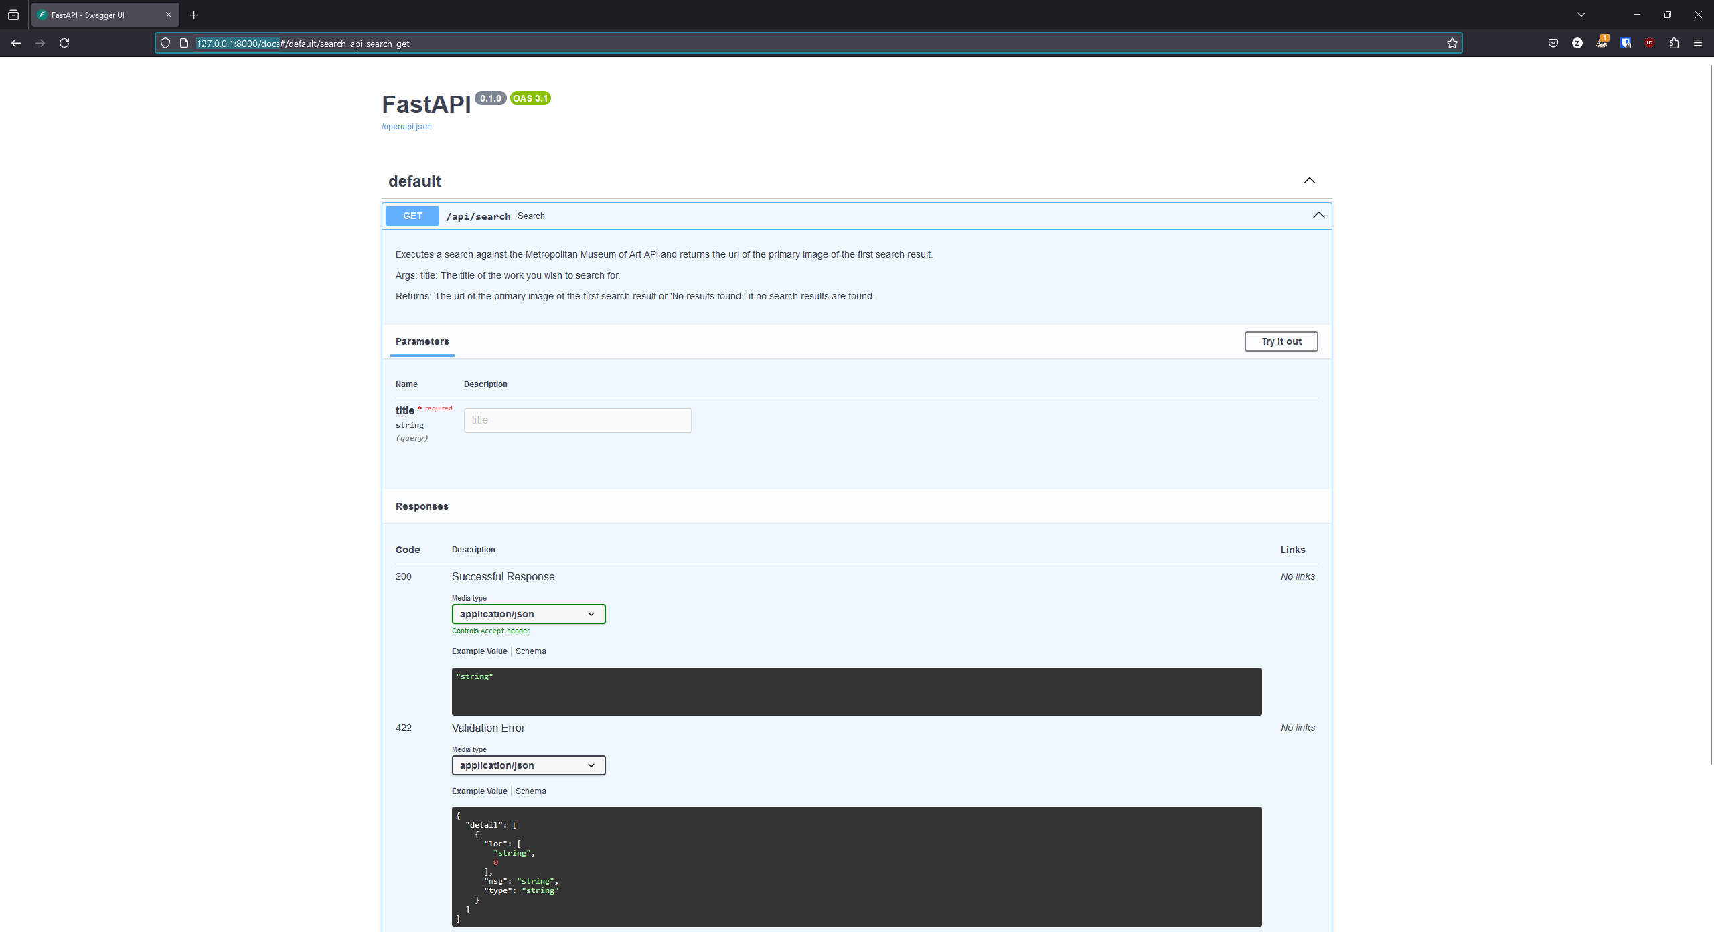This screenshot has width=1714, height=932.
Task: Click the Schema tab under 200 response
Action: point(531,651)
